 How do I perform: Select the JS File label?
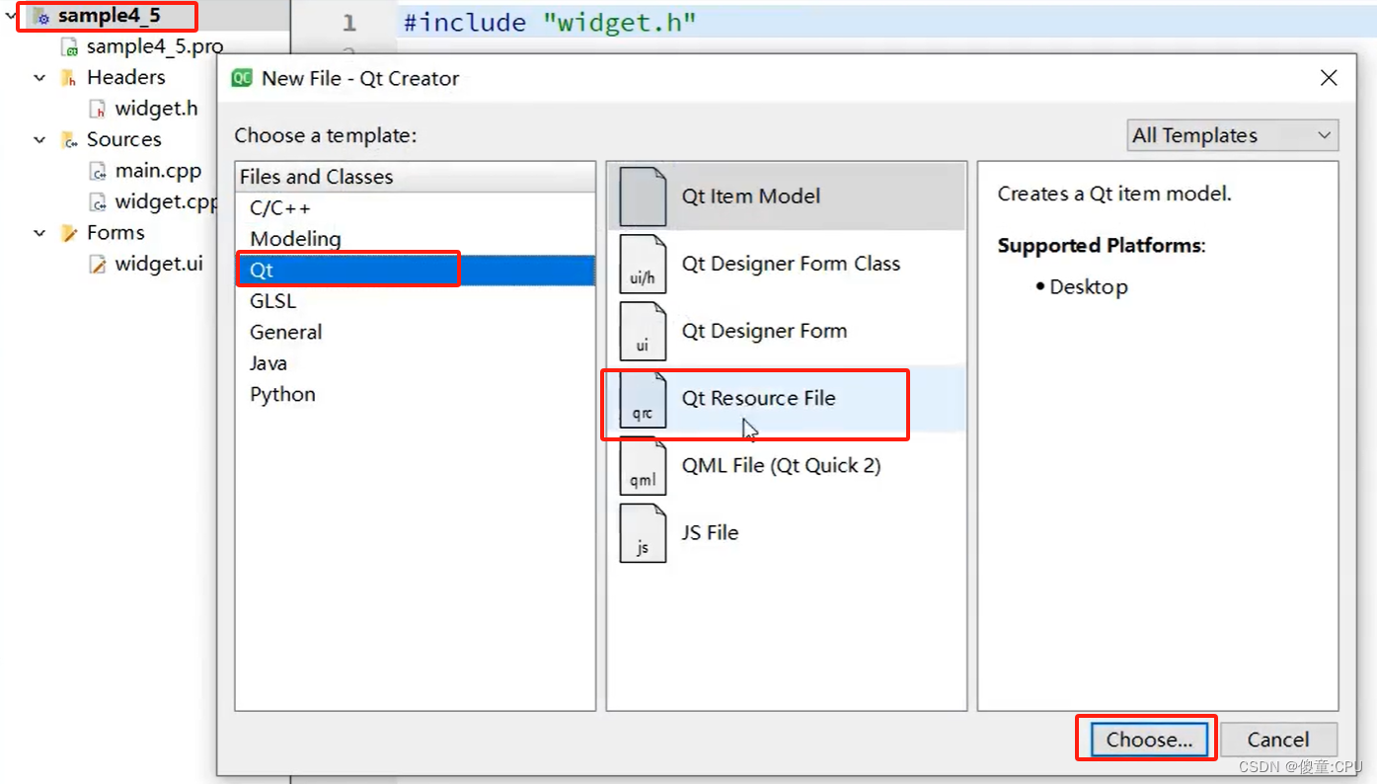710,532
